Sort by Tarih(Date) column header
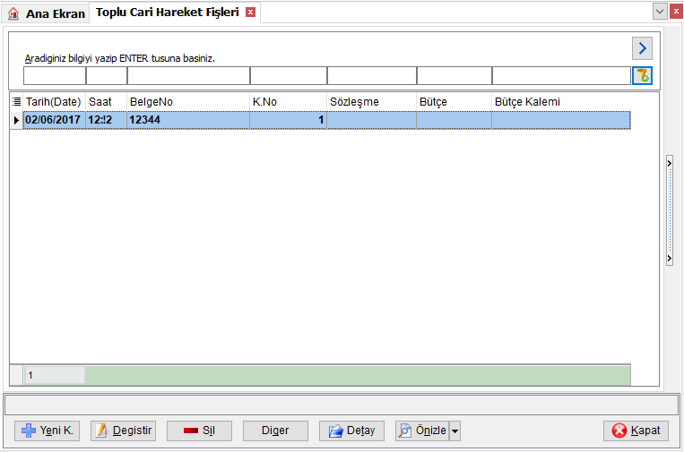Viewport: 684px width, 452px height. point(54,102)
